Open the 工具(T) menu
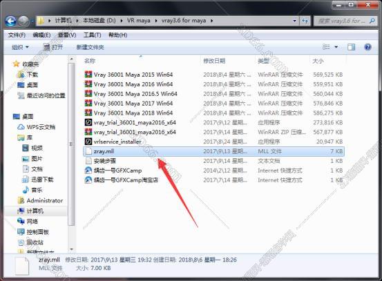This screenshot has height=281, width=382. coord(92,35)
